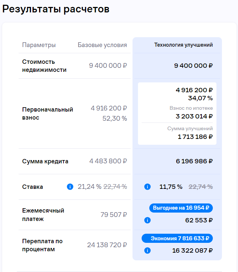Click the "Взнос по ипотеке" label
The width and height of the screenshot is (238, 272).
tap(191, 108)
